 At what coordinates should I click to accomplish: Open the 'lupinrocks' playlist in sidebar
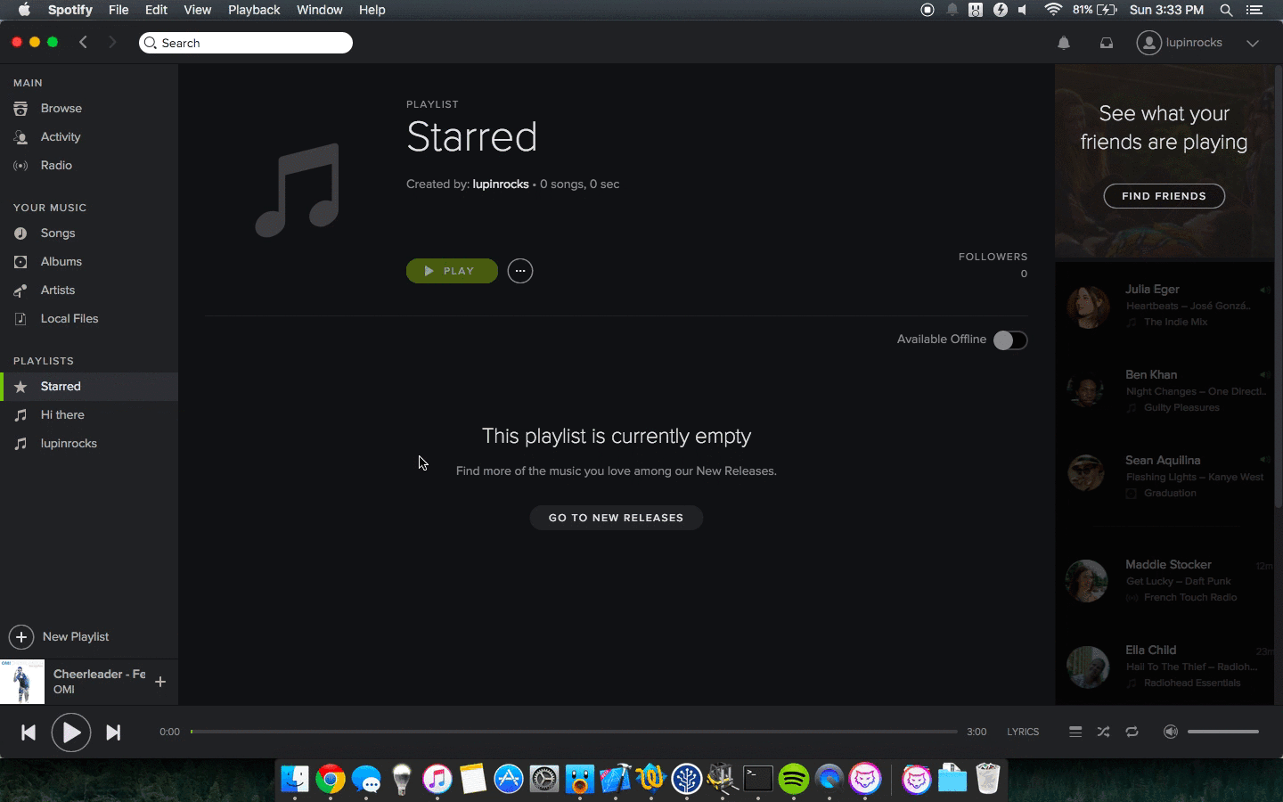[x=69, y=443]
